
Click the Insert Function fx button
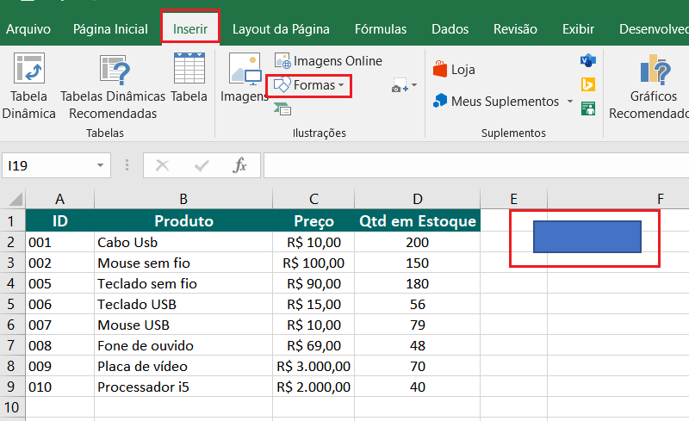(240, 165)
